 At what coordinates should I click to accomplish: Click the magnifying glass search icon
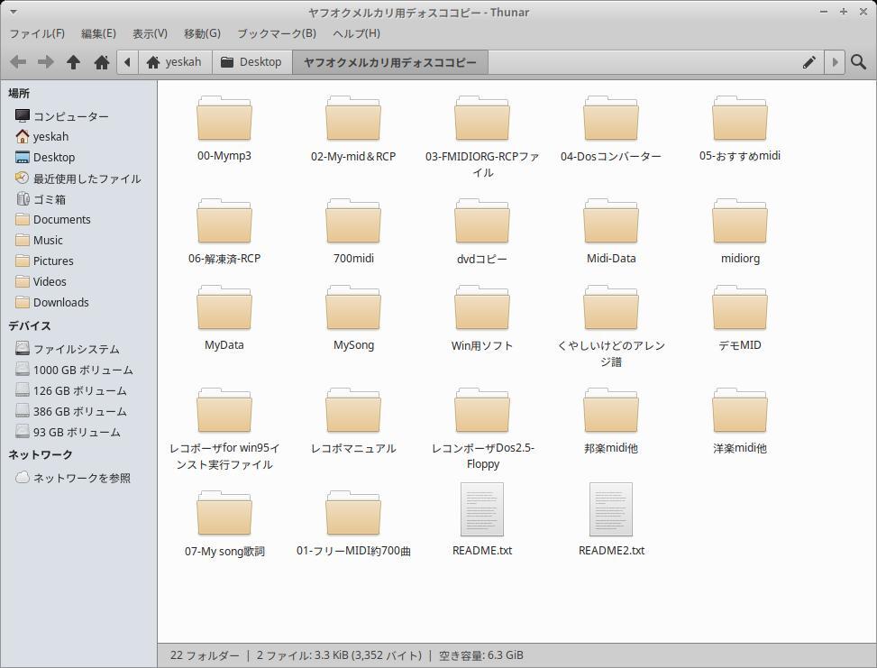pyautogui.click(x=858, y=62)
